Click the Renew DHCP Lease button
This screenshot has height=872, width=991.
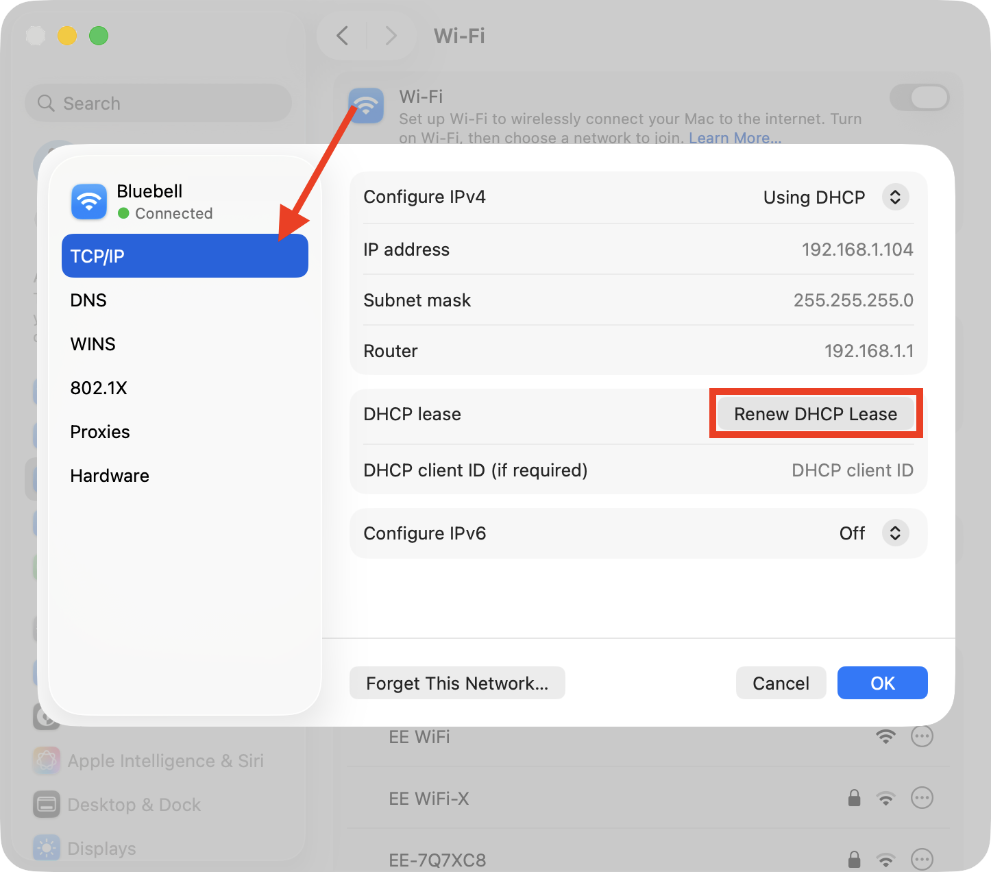point(815,413)
